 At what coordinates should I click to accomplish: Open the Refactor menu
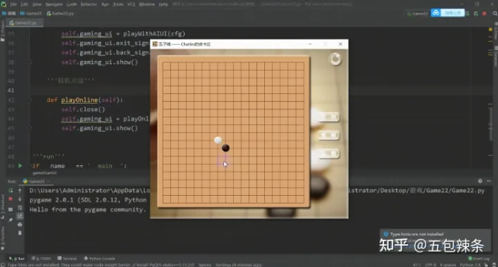coord(89,4)
